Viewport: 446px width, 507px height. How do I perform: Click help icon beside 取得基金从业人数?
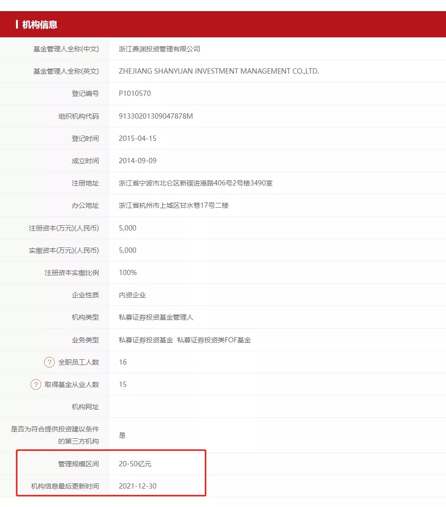[35, 384]
